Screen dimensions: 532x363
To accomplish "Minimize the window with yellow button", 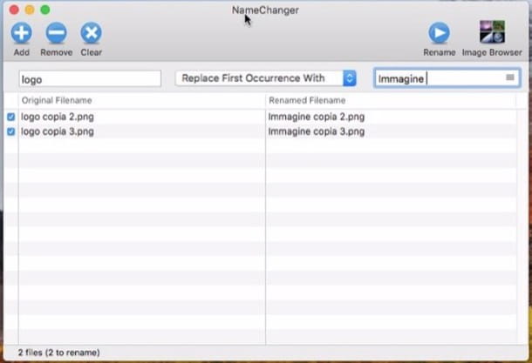I will pos(29,10).
